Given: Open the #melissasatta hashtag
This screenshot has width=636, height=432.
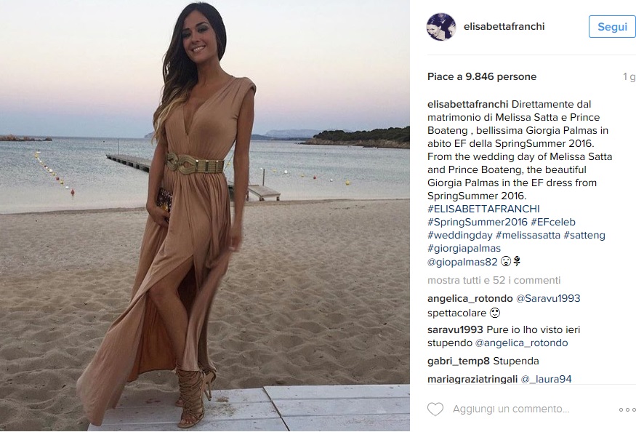Looking at the screenshot, I should [528, 235].
